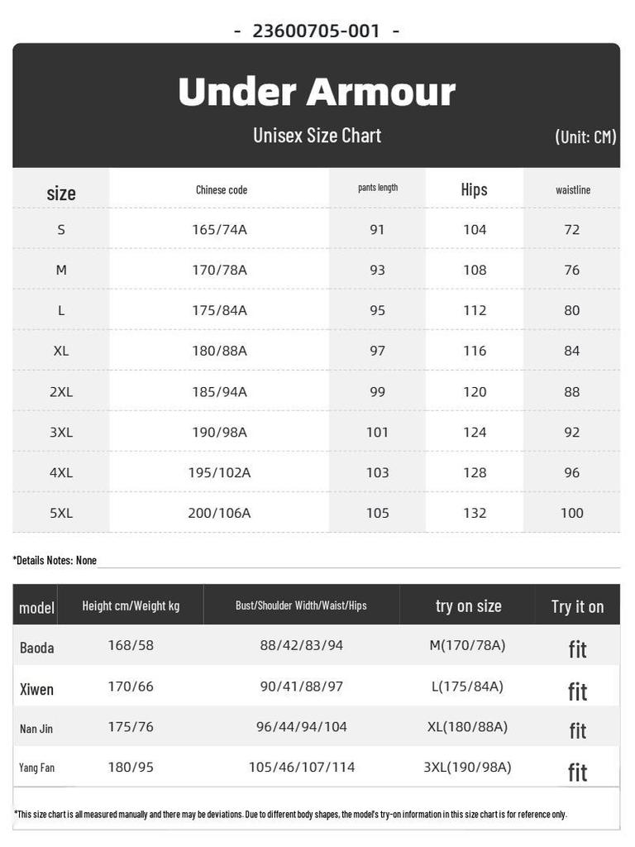Click the 5XL size row label
The image size is (635, 847).
coord(61,513)
